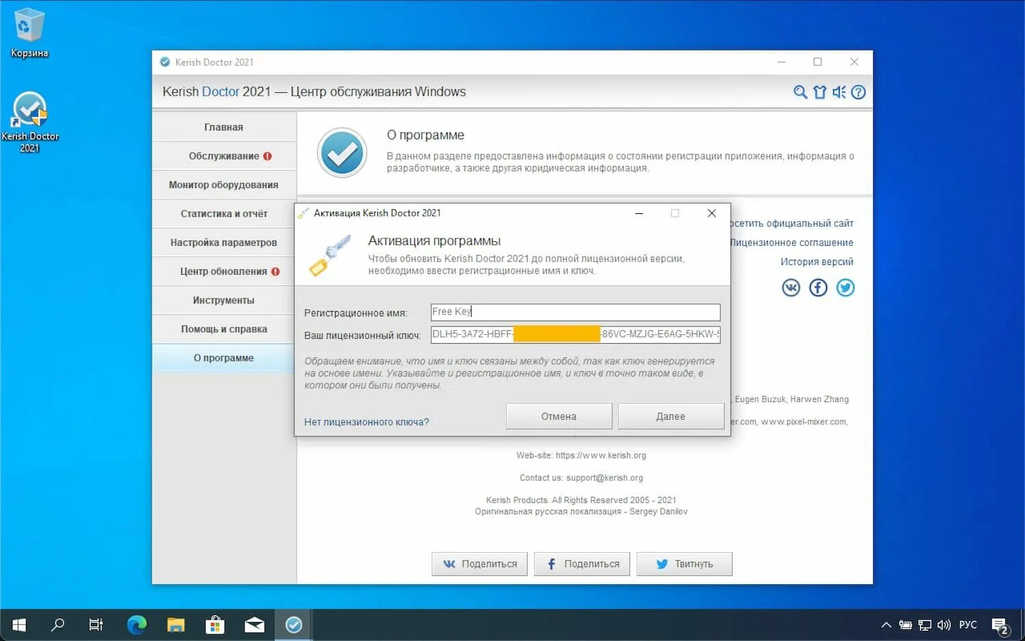
Task: Click Facebook Поделиться button
Action: 582,564
